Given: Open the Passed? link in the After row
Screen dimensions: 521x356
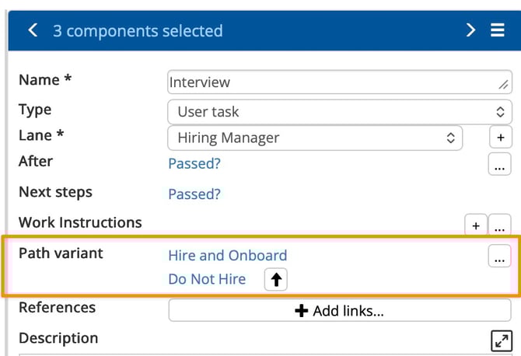Looking at the screenshot, I should point(194,163).
